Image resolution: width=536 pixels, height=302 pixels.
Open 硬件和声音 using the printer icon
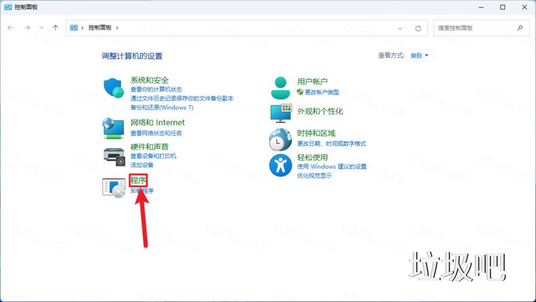point(113,155)
